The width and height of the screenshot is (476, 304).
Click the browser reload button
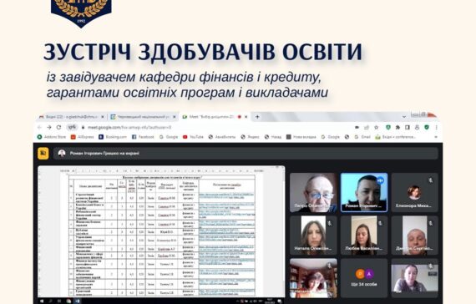point(59,127)
